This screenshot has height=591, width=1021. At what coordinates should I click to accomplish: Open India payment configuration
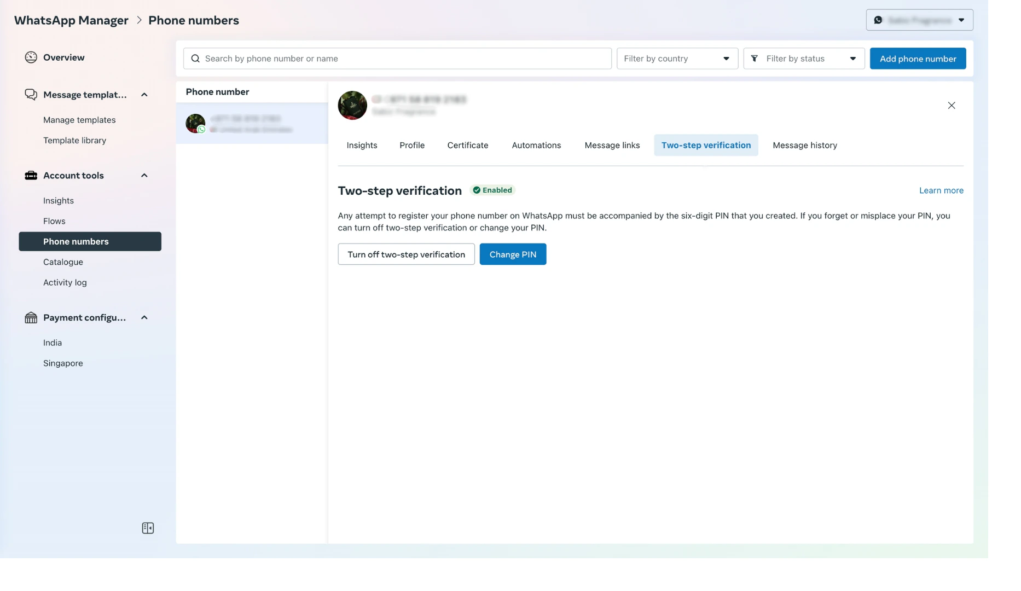pyautogui.click(x=53, y=343)
